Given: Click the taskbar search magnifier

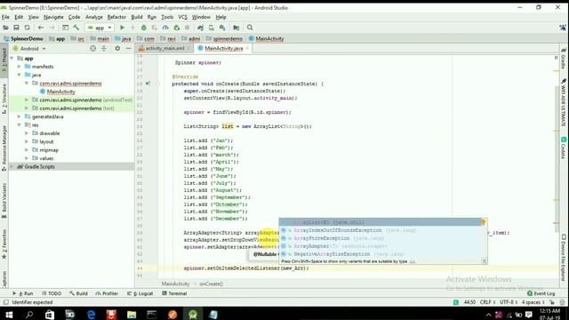Looking at the screenshot, I should [x=29, y=314].
